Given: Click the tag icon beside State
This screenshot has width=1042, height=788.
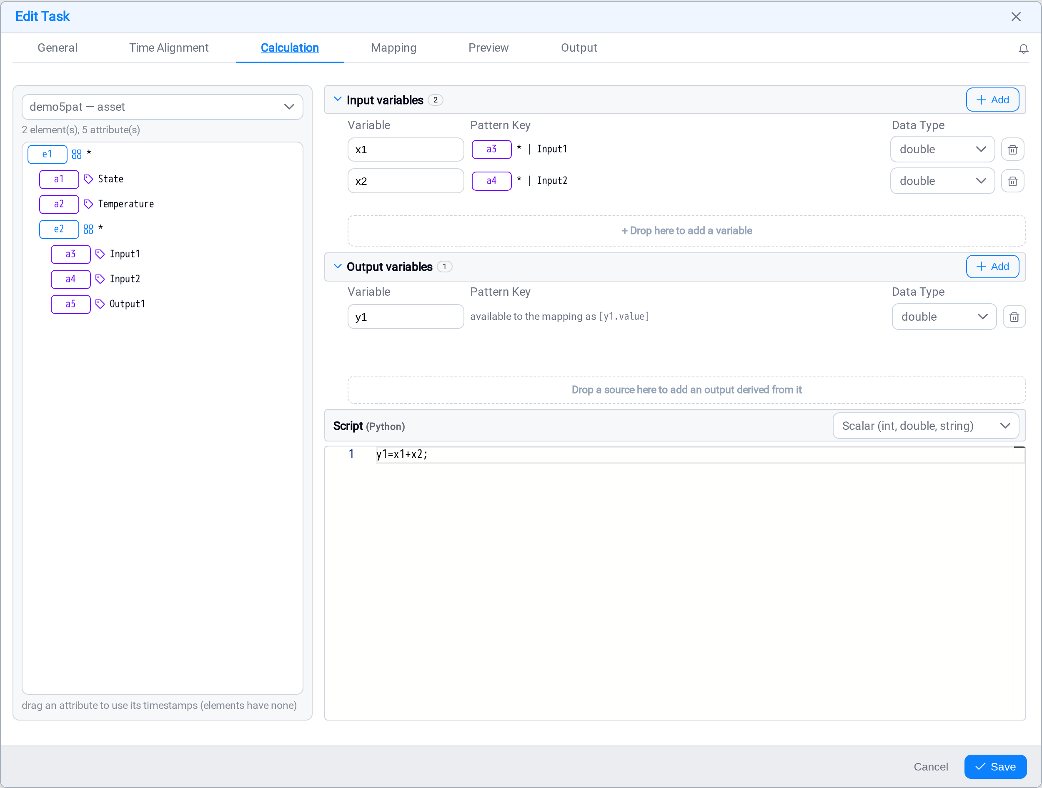Looking at the screenshot, I should (88, 179).
